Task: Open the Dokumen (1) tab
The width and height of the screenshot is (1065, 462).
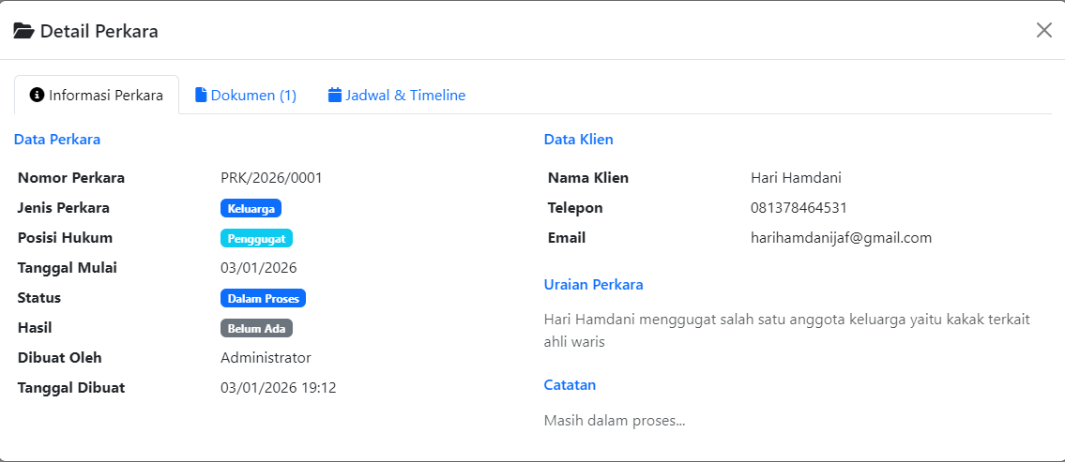Action: pyautogui.click(x=246, y=95)
